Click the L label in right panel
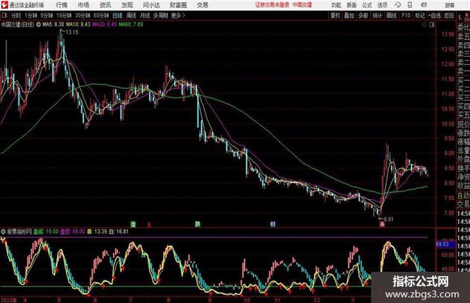This screenshot has width=470, height=303. pos(460,18)
